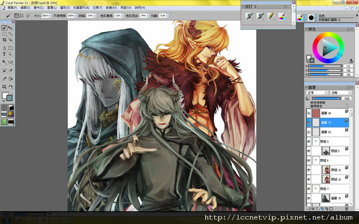Choose Freehand Strokes in the property bar

[16, 16]
